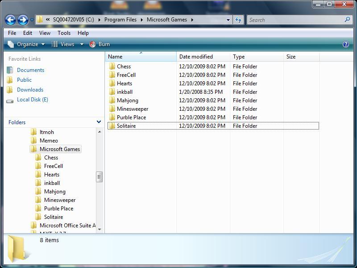This screenshot has width=357, height=268.
Task: Click the search magnifier icon
Action: [347, 20]
